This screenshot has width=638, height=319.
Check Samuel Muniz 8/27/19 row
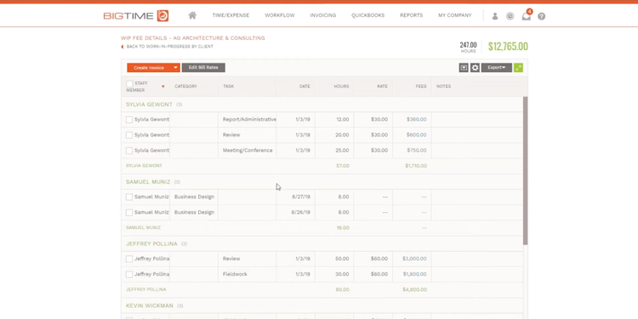(129, 197)
